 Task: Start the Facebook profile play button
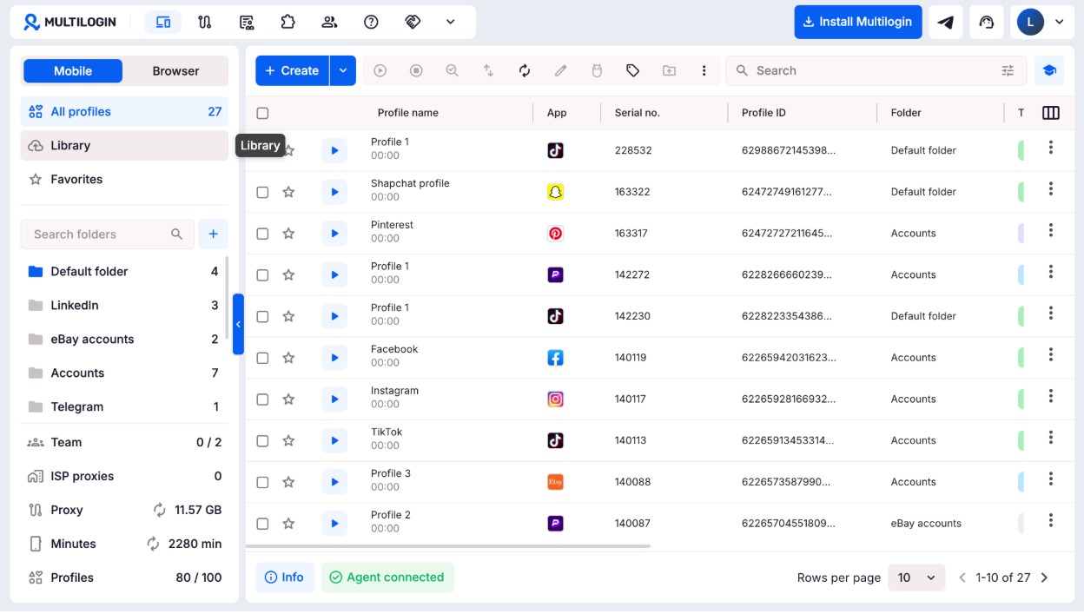point(334,357)
